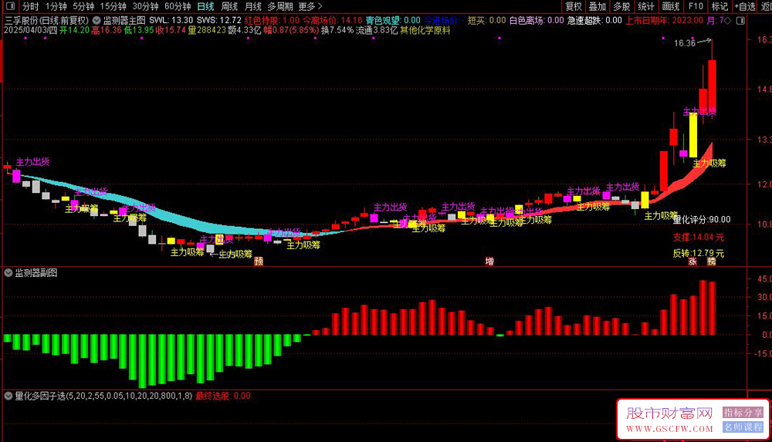772x442 pixels.
Task: Toggle the side panel icon at top-left
Action: [10, 6]
